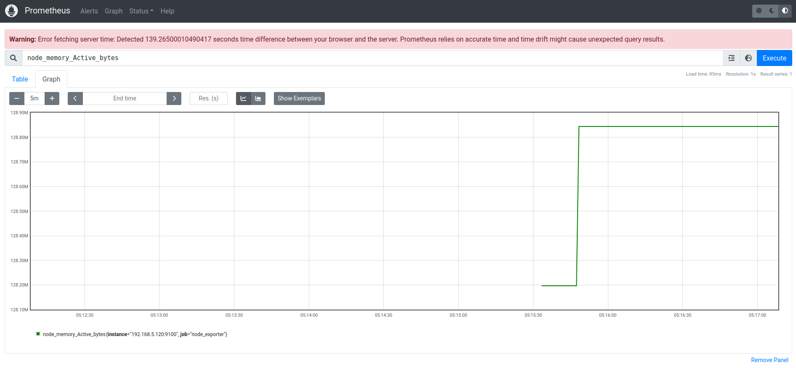Click the 'Result series: 1' text
Image resolution: width=796 pixels, height=368 pixels.
coord(776,74)
